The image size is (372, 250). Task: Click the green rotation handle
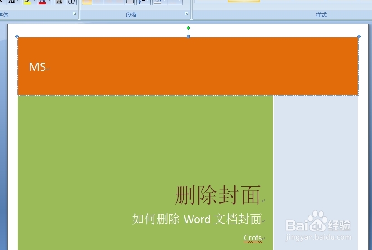188,28
